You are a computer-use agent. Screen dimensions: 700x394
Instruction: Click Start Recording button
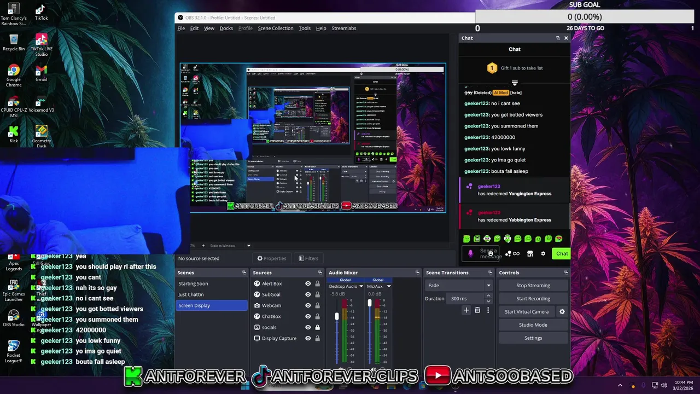point(533,298)
